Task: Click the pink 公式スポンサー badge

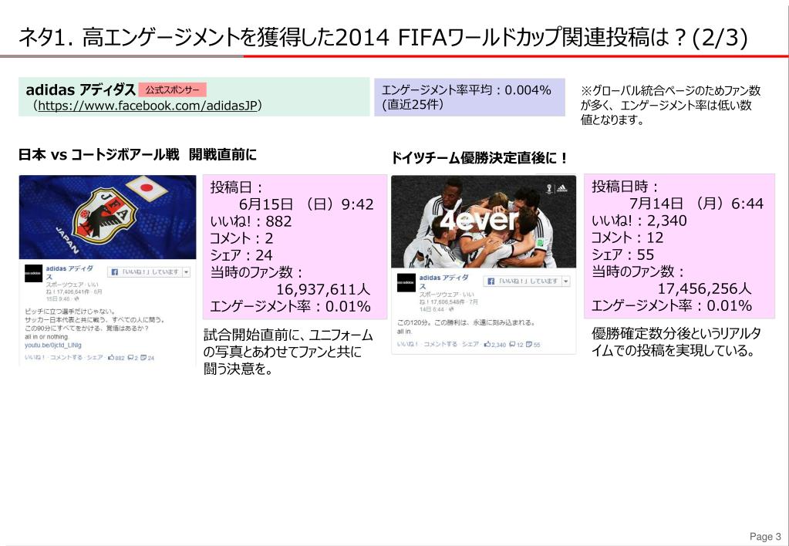Action: (x=172, y=90)
